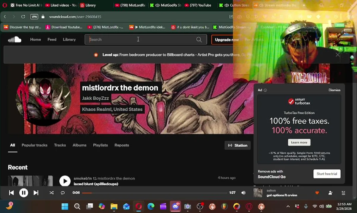Open sehvn artist in player bar
The image size is (357, 213).
point(271,191)
